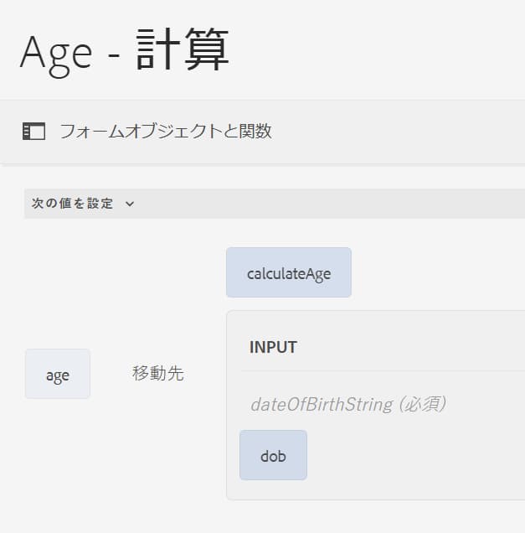
Task: Click blank canvas below the age block
Action: coord(57,453)
